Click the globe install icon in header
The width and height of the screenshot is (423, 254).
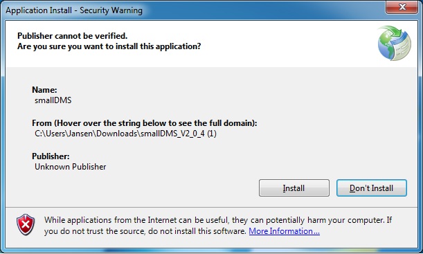coord(395,43)
